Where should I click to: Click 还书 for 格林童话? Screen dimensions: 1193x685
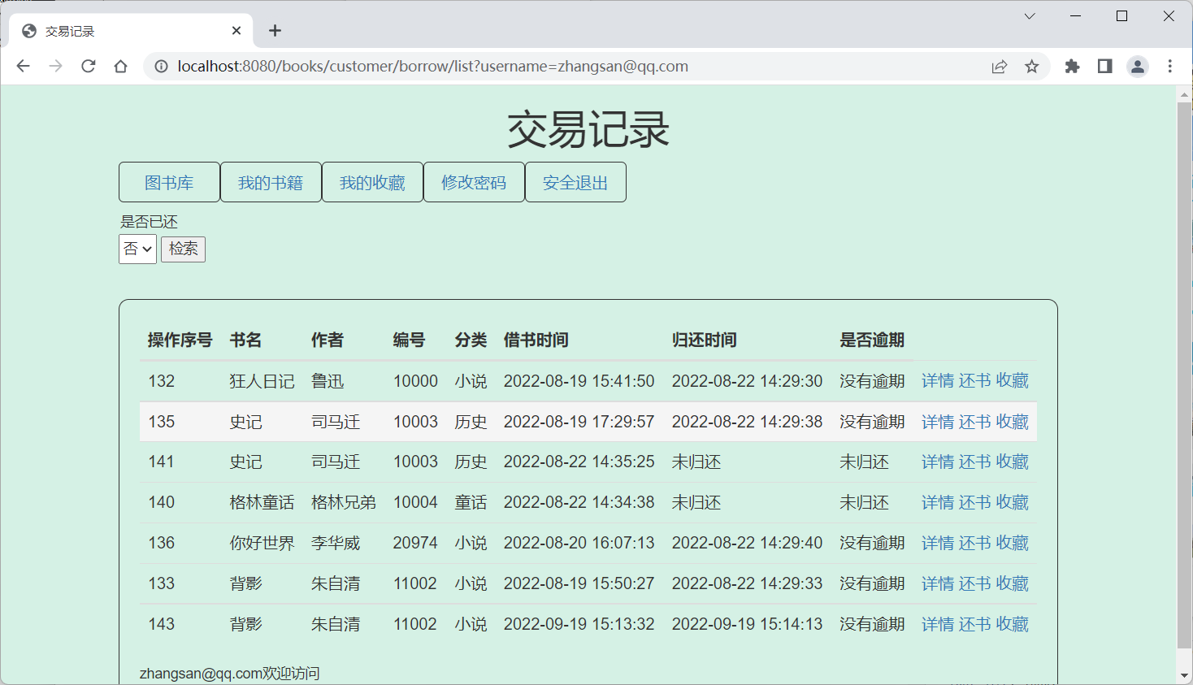coord(975,502)
